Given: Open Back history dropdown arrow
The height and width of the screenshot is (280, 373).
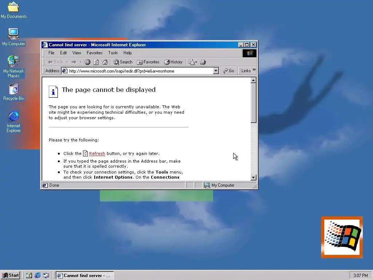Looking at the screenshot, I should click(67, 62).
